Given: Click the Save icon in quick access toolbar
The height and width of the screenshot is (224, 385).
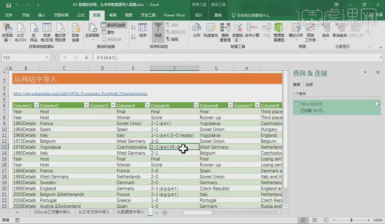Looking at the screenshot, I should coord(9,5).
